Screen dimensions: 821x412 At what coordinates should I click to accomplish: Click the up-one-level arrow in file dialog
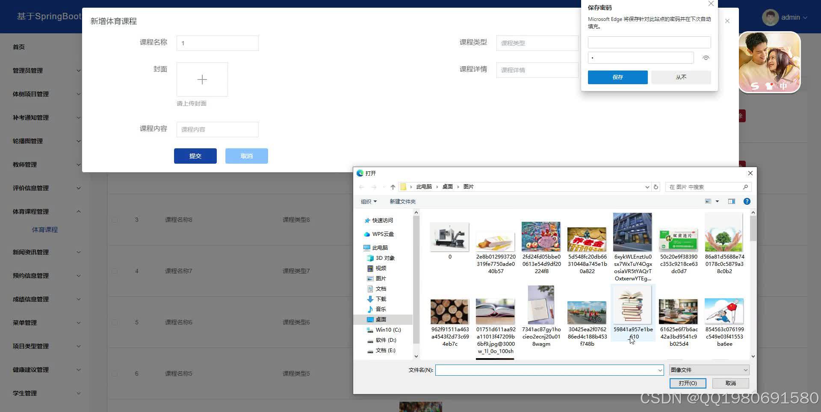tap(393, 187)
